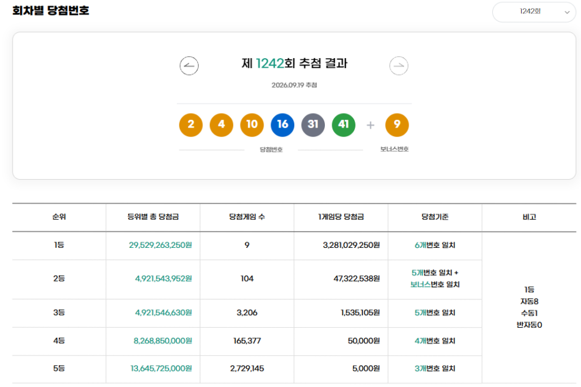Click the gray ball numbered 31
Viewport: 581px width, 387px height.
click(313, 125)
